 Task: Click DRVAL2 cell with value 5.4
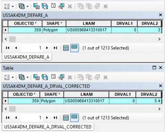point(149,101)
